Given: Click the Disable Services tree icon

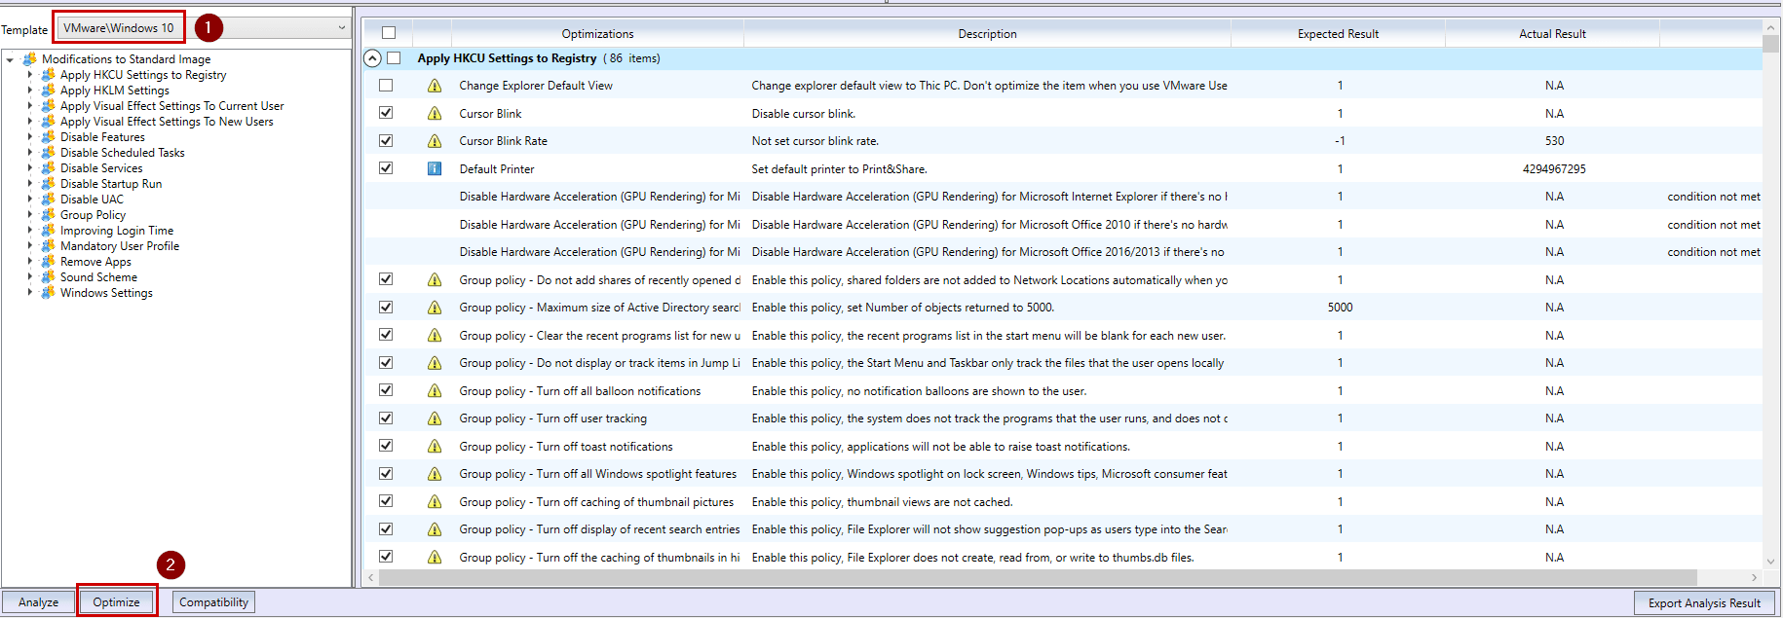Looking at the screenshot, I should coord(48,168).
